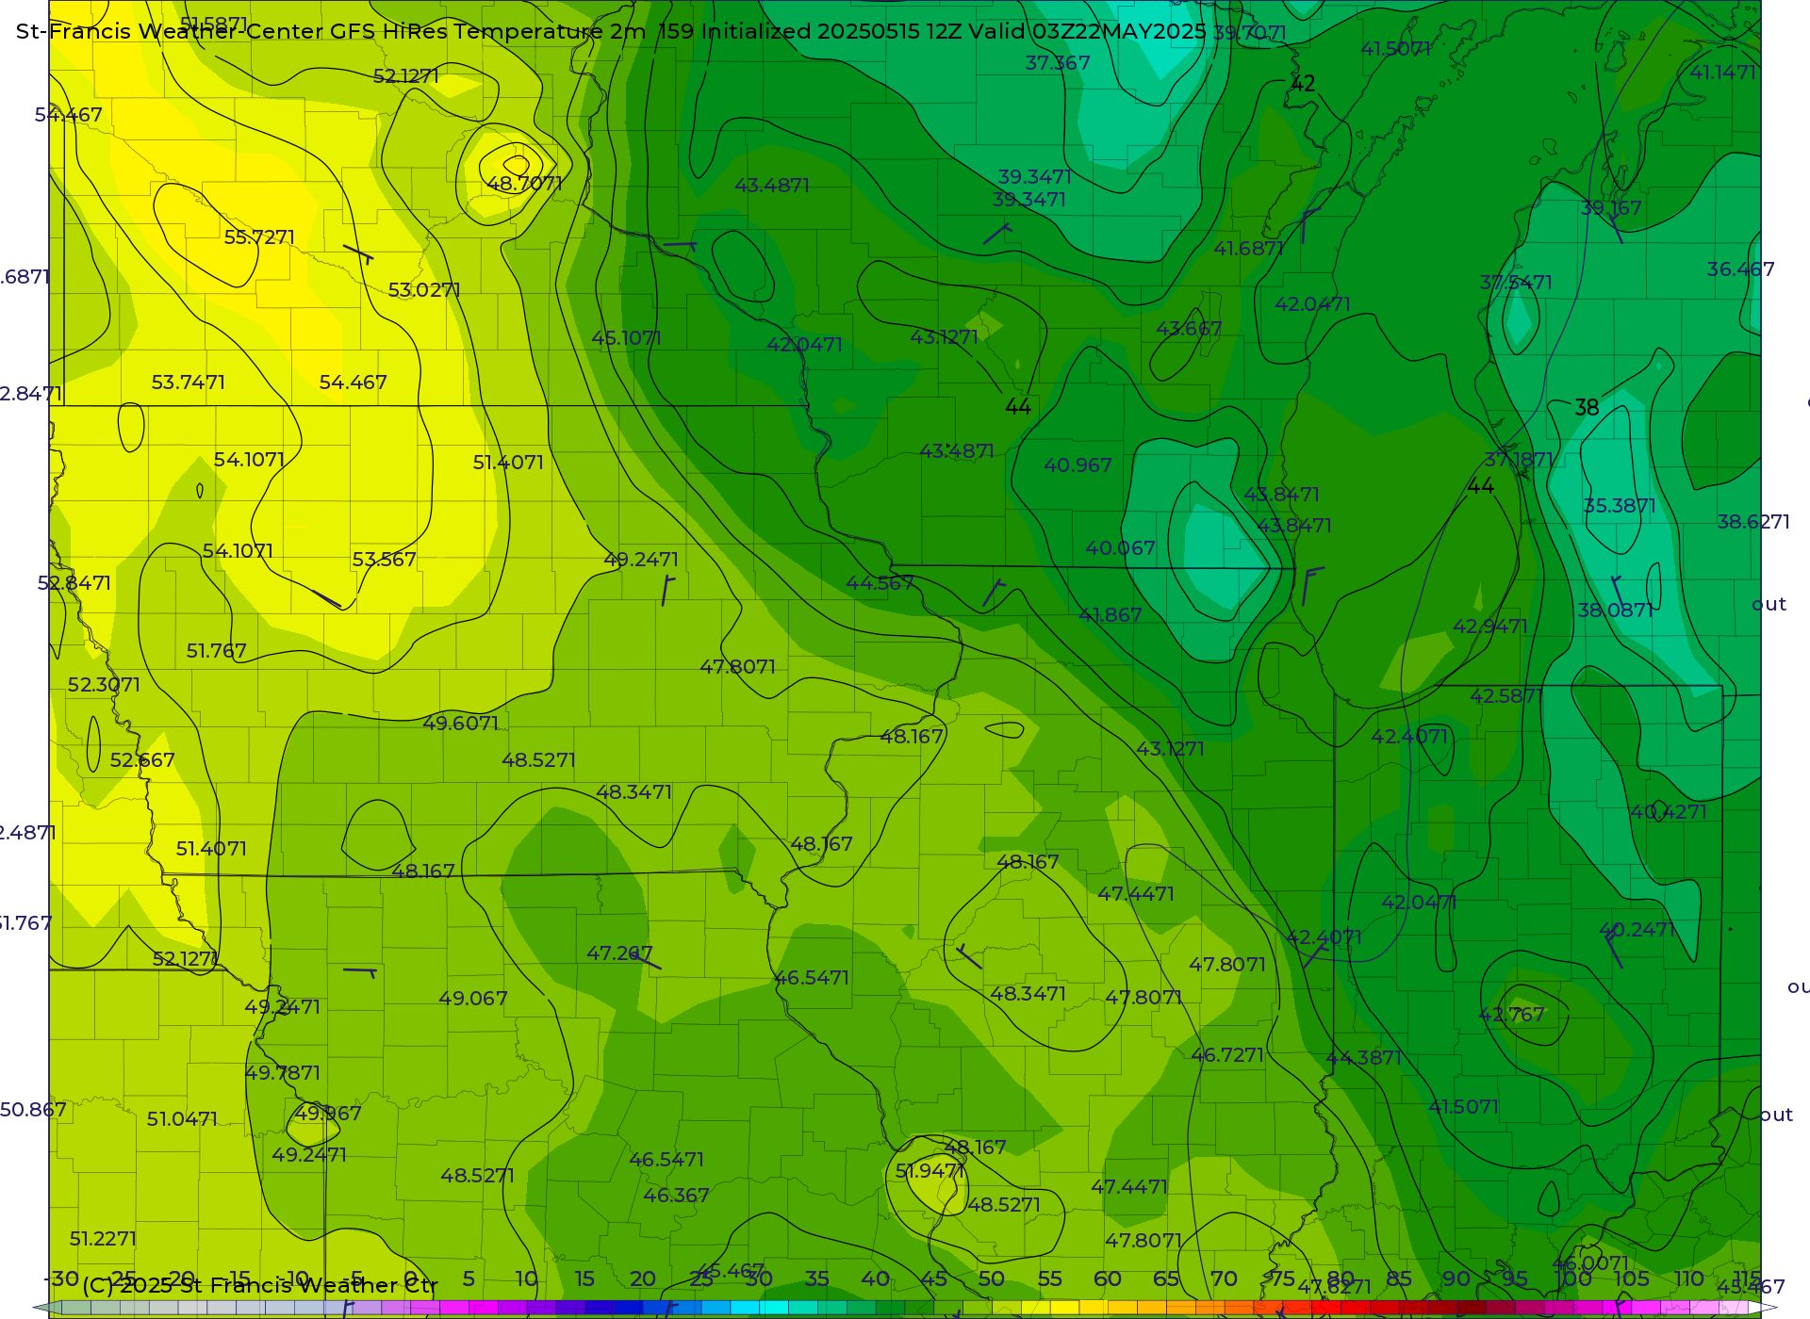Click the 42.767 temperature reading
Image resolution: width=1810 pixels, height=1319 pixels.
point(1512,1015)
